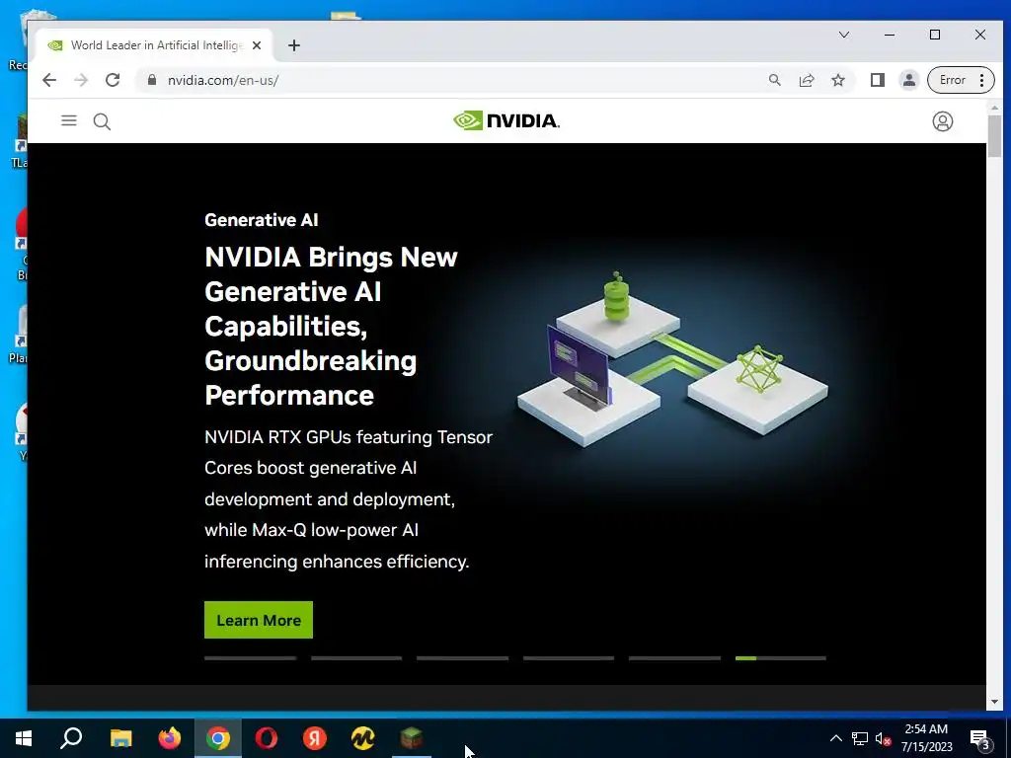Open the clock showing 2:54 AM
1011x758 pixels.
click(x=926, y=738)
